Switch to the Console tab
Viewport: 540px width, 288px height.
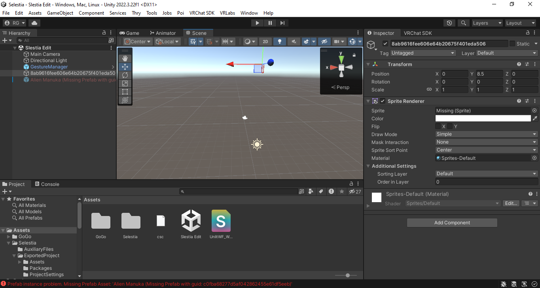click(x=47, y=184)
